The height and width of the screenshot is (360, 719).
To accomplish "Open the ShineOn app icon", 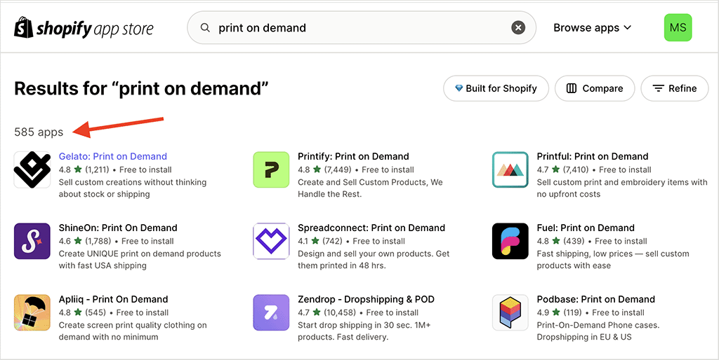I will tap(32, 241).
